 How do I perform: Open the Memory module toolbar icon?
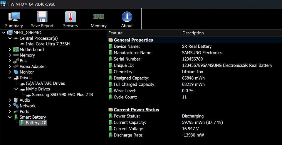pyautogui.click(x=99, y=17)
